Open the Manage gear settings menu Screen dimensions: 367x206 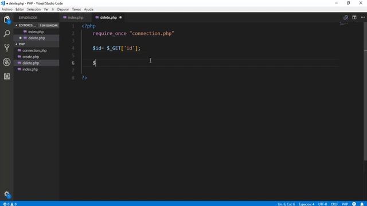(7, 194)
